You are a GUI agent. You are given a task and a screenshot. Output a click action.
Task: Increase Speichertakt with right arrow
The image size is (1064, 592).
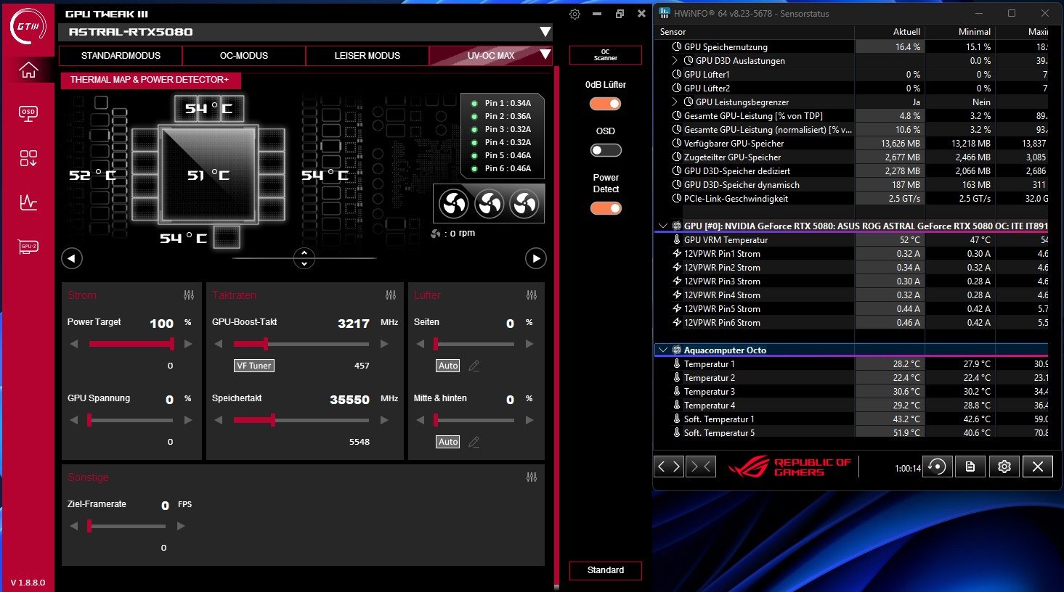click(x=384, y=420)
